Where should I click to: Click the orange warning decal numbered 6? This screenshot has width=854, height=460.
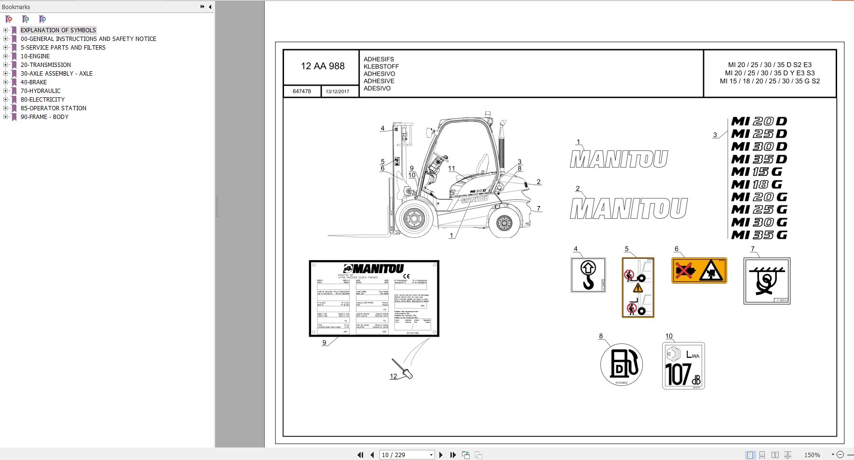coord(699,270)
